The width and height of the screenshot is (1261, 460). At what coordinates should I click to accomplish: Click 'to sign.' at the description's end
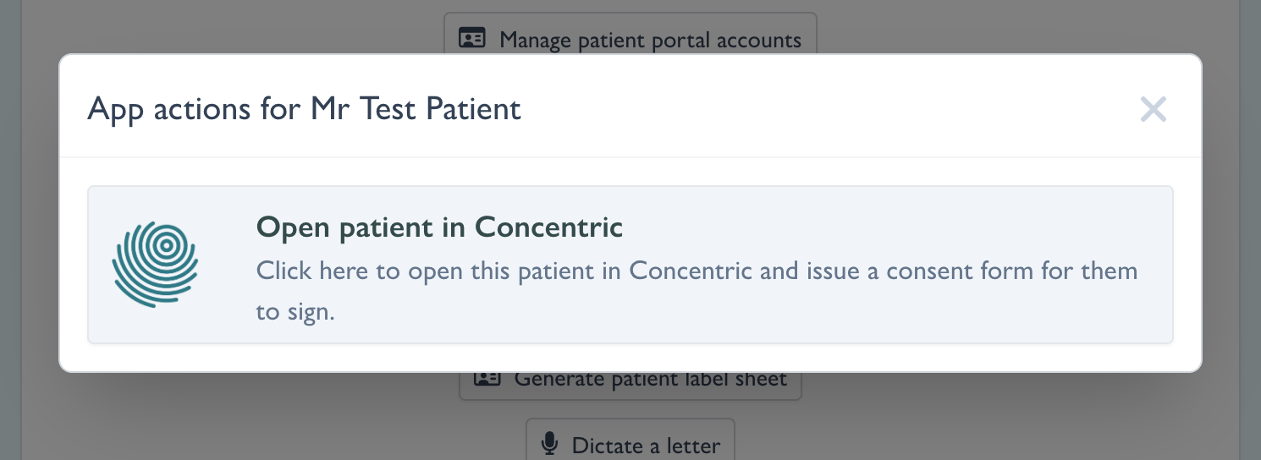(x=295, y=312)
